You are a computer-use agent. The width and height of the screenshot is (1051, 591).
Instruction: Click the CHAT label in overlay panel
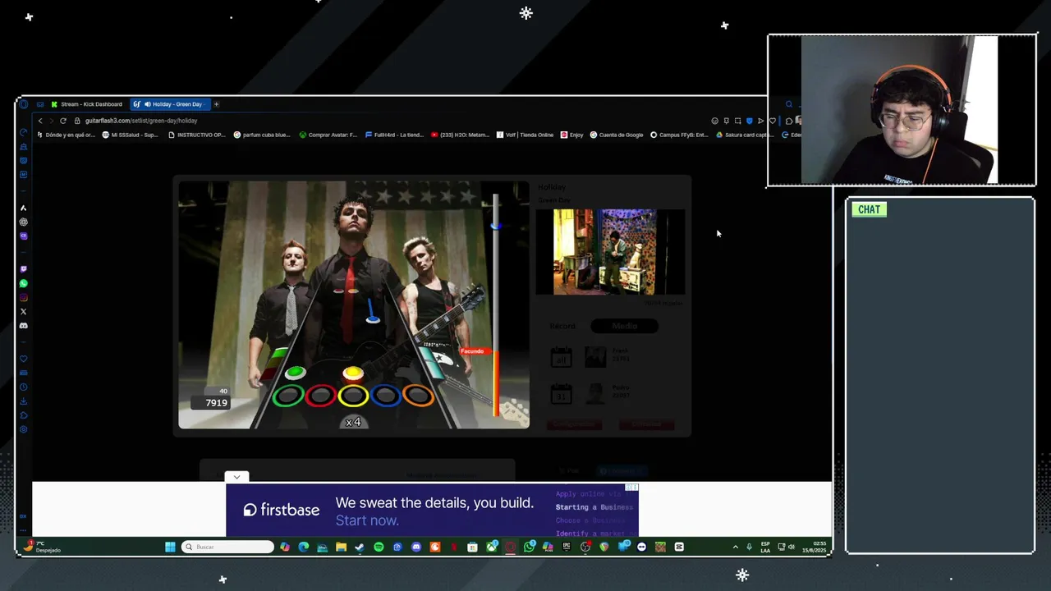[869, 209]
